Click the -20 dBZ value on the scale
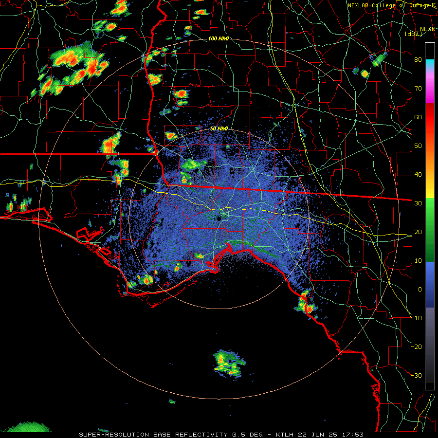Viewport: 438px width, 438px height. 416,347
